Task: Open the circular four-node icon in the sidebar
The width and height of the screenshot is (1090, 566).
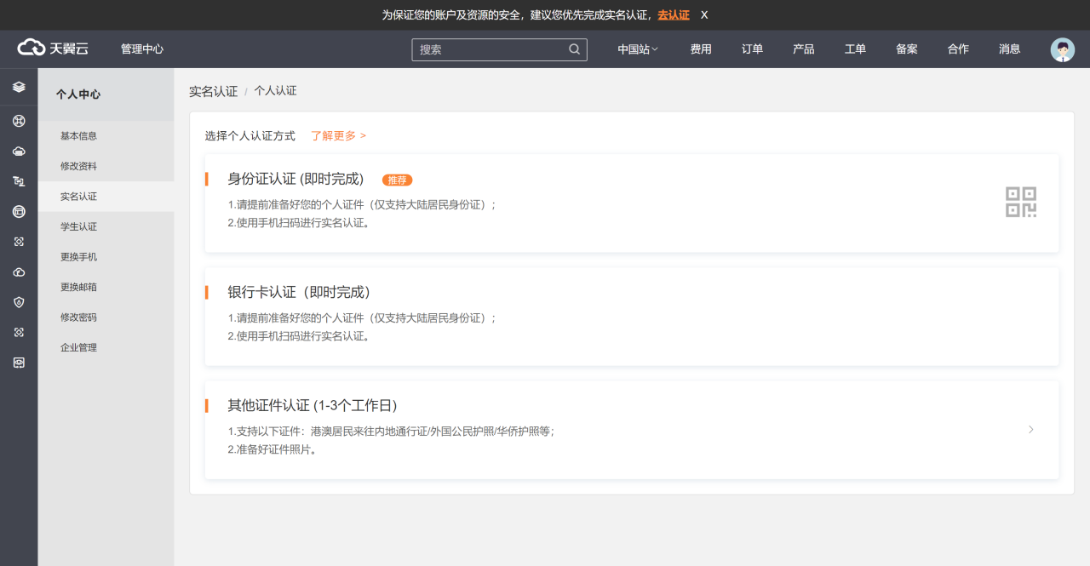Action: [19, 121]
